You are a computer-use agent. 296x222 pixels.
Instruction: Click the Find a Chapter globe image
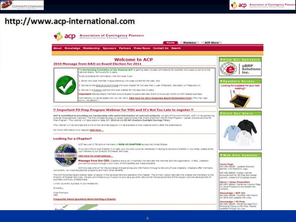coord(66,155)
